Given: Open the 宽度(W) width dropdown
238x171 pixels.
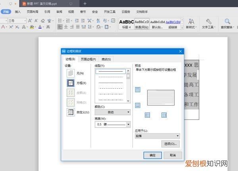Looking at the screenshot, I should click(113, 124).
